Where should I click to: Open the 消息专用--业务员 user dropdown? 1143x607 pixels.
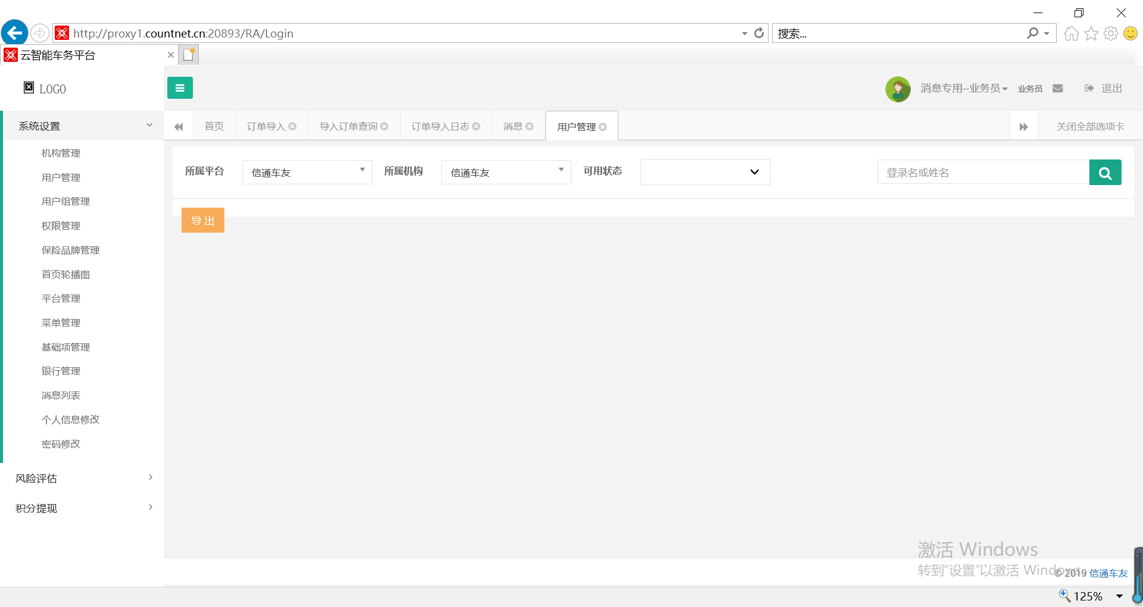[964, 88]
